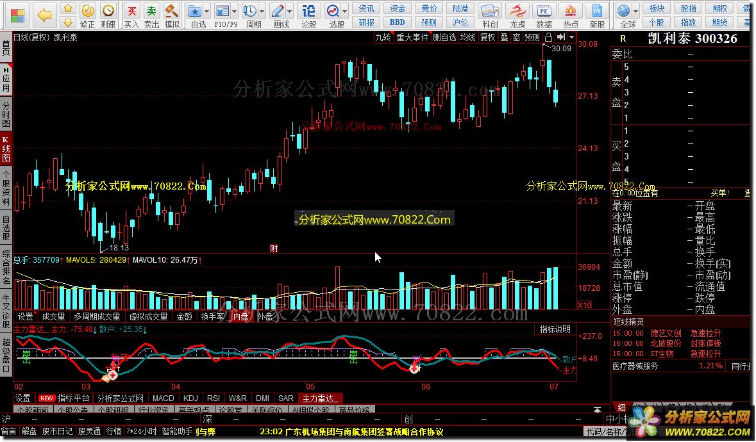This screenshot has height=442, width=756.
Task: Click the 周期 period clock icon
Action: point(249,11)
